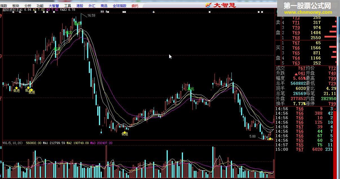
Task: Open the 指数 menu
Action: coord(4,6)
